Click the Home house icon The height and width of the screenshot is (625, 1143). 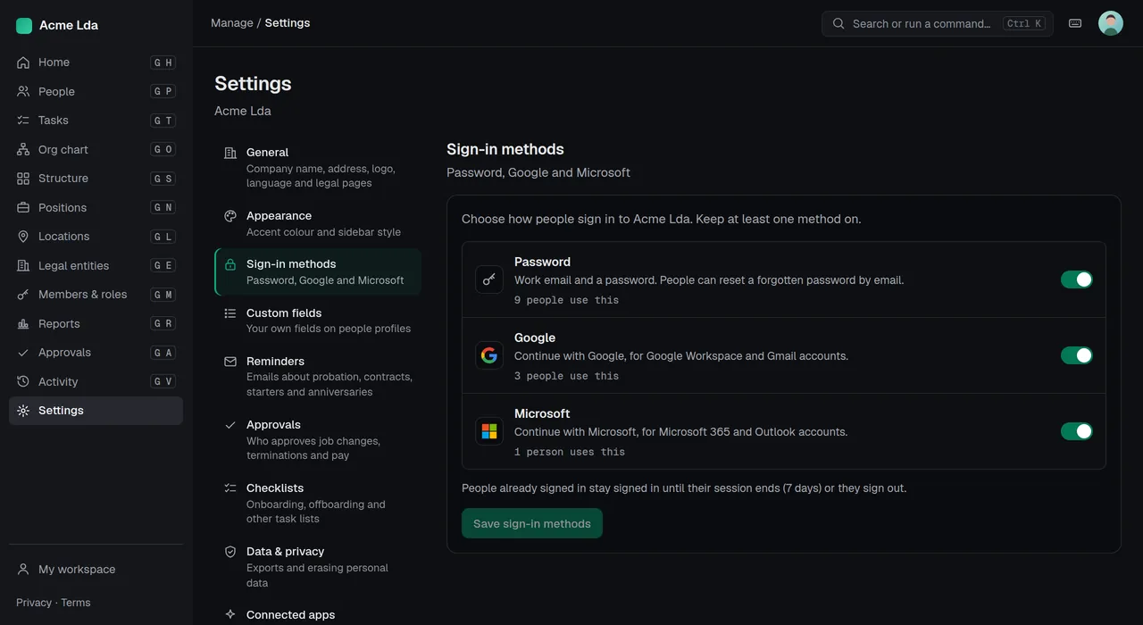(x=23, y=62)
